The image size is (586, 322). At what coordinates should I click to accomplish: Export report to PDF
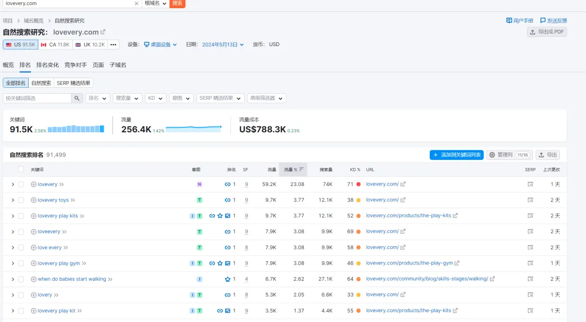coord(547,32)
